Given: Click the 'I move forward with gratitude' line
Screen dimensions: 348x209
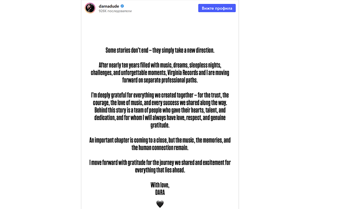Looking at the screenshot, I should (160, 163).
